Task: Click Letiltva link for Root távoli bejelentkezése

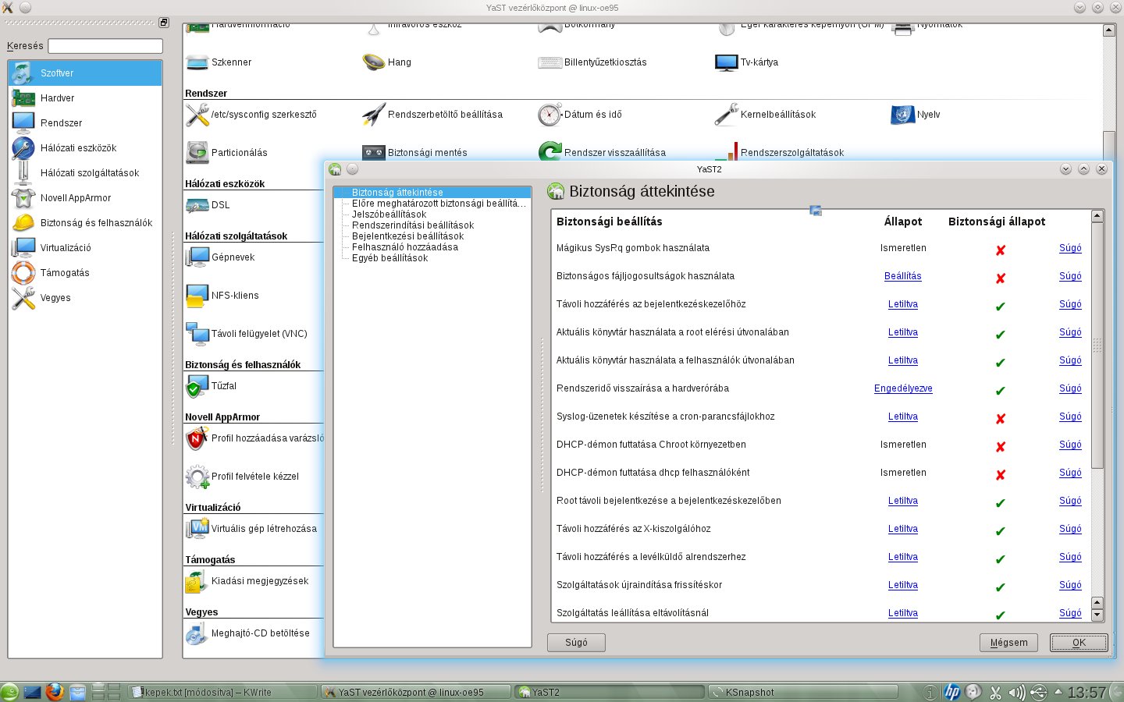Action: click(x=903, y=501)
